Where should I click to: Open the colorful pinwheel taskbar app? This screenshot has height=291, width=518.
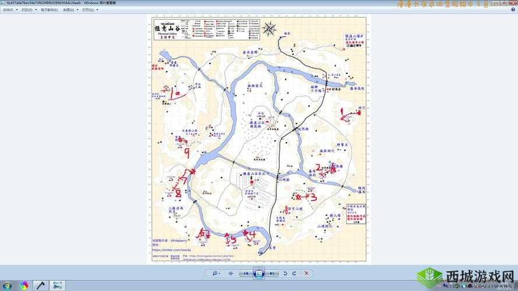[24, 285]
